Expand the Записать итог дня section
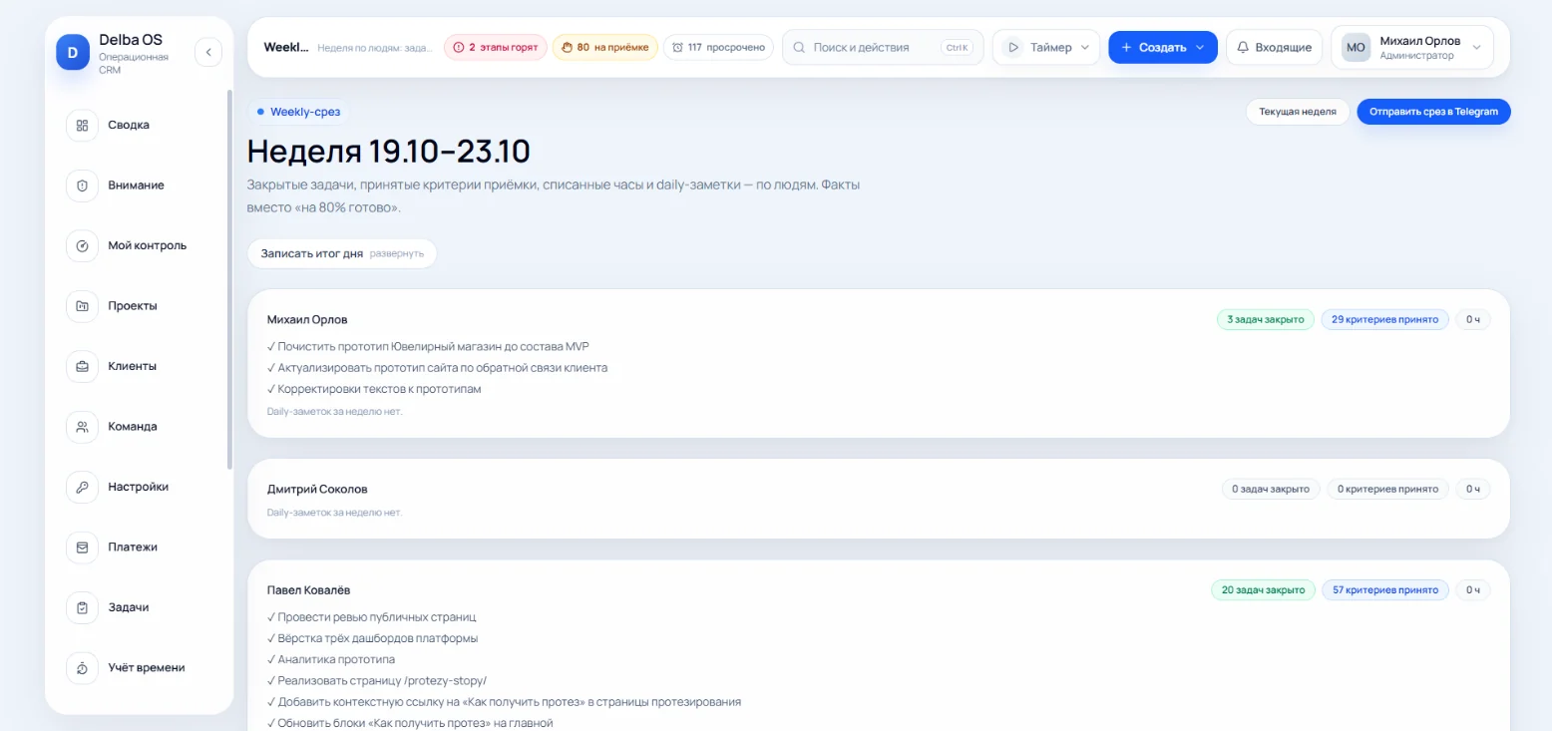 click(x=342, y=253)
